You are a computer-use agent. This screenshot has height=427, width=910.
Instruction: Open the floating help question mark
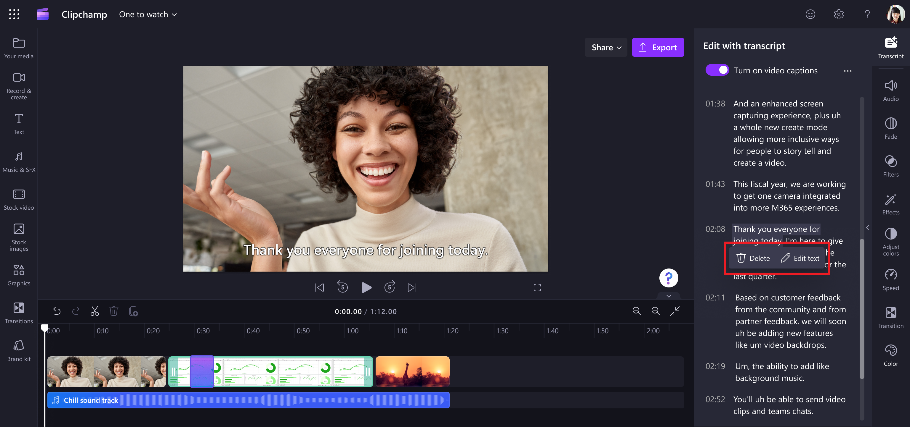click(x=669, y=278)
